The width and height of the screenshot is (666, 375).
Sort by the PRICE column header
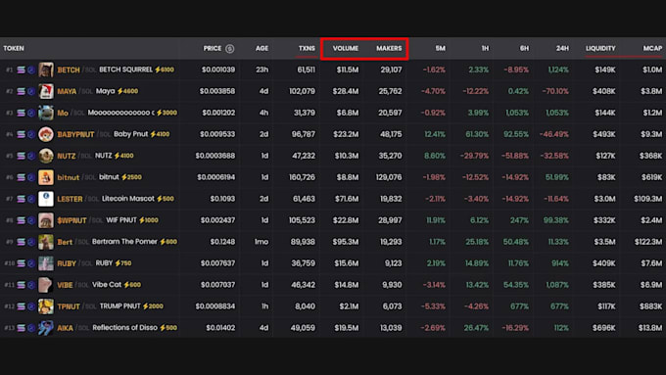point(212,48)
